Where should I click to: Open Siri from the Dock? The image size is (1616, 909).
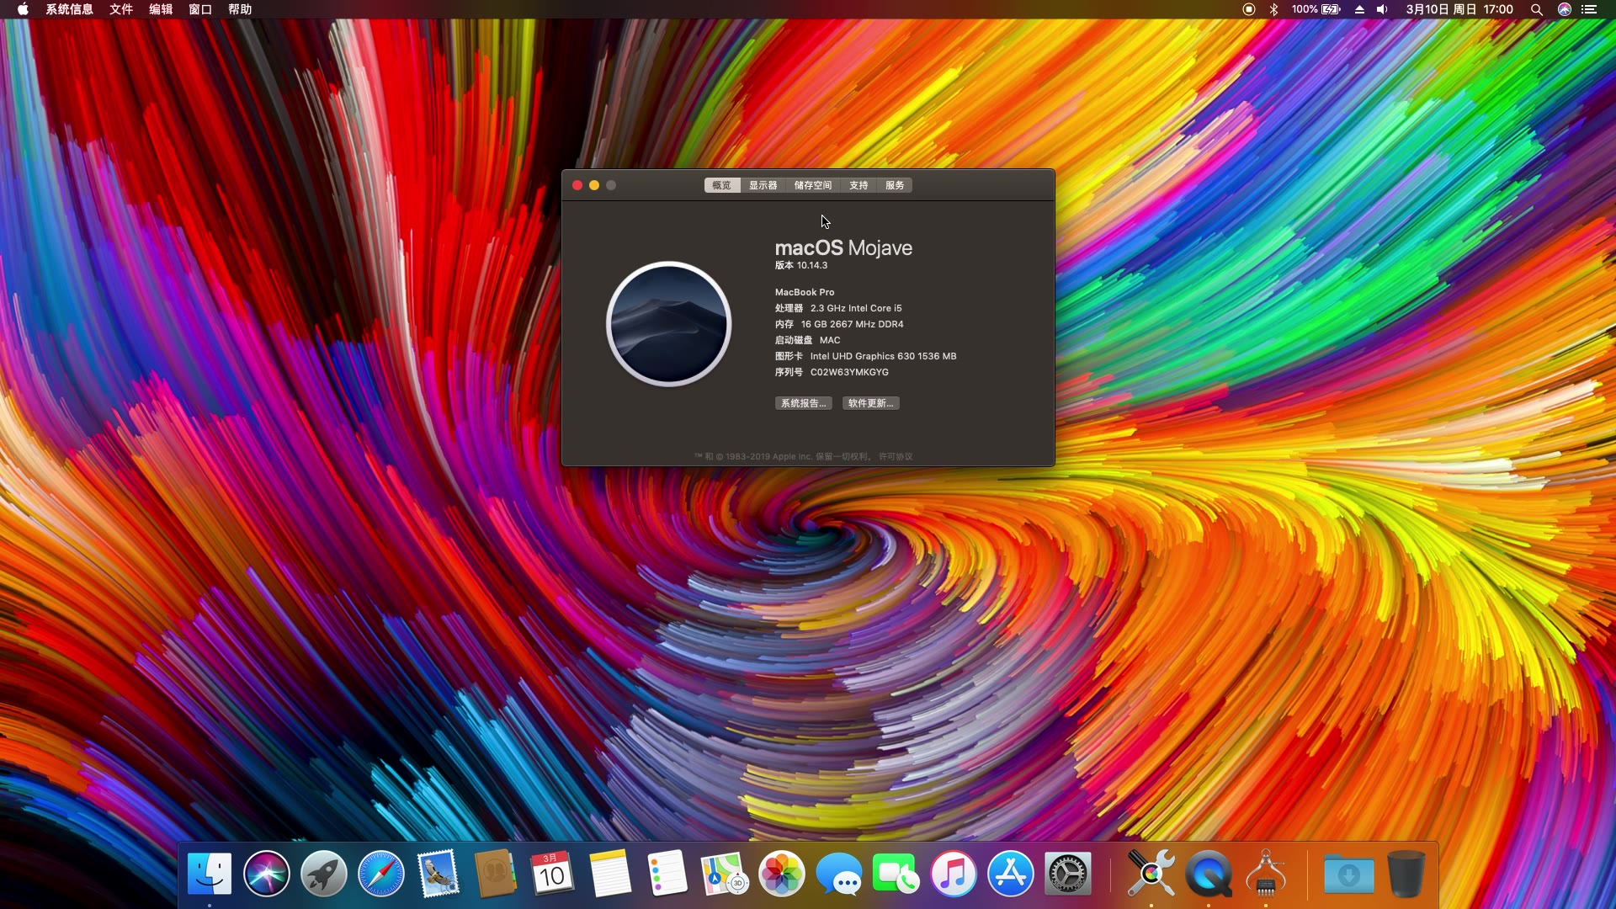tap(267, 874)
